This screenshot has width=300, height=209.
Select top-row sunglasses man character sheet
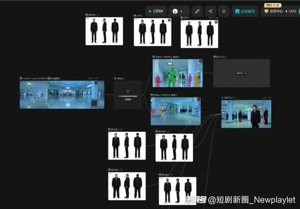(153, 32)
